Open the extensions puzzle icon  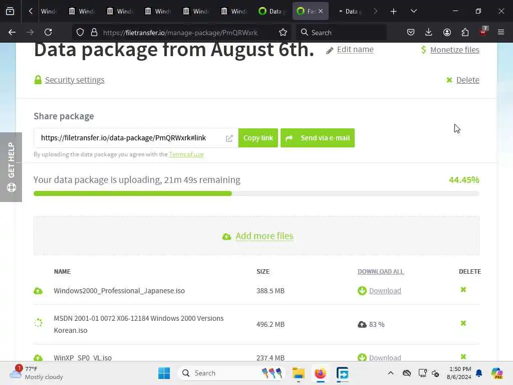tap(465, 32)
